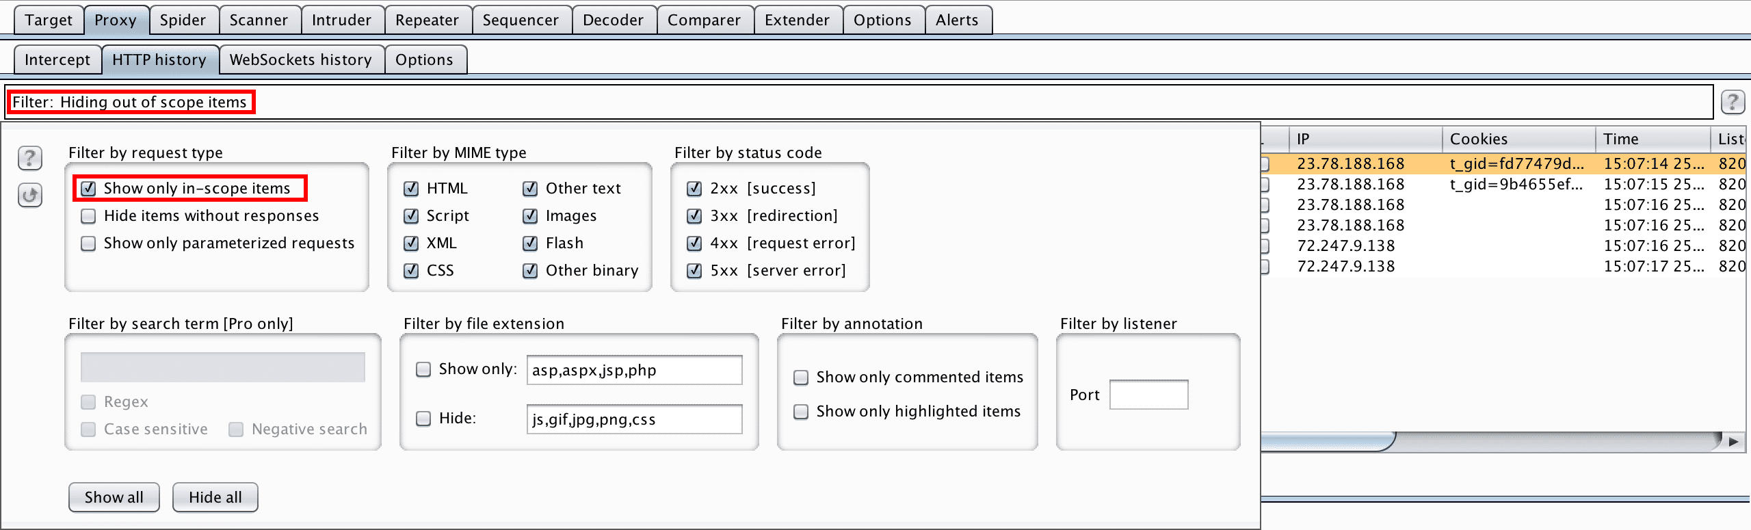The width and height of the screenshot is (1751, 530).
Task: Enable Show only commented items
Action: click(801, 377)
